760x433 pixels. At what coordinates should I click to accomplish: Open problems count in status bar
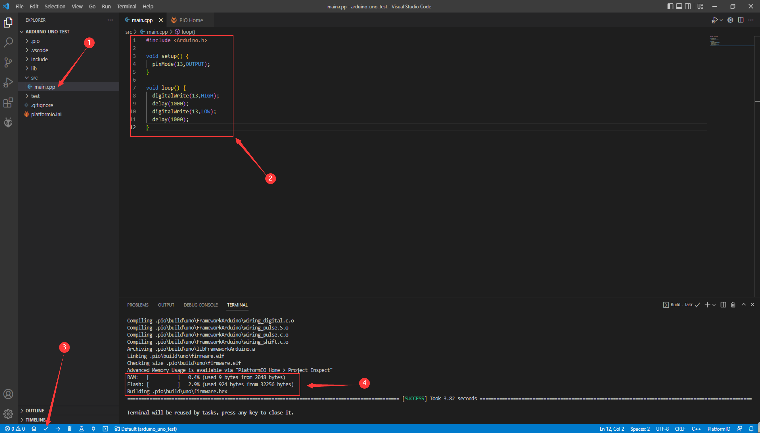(x=13, y=428)
